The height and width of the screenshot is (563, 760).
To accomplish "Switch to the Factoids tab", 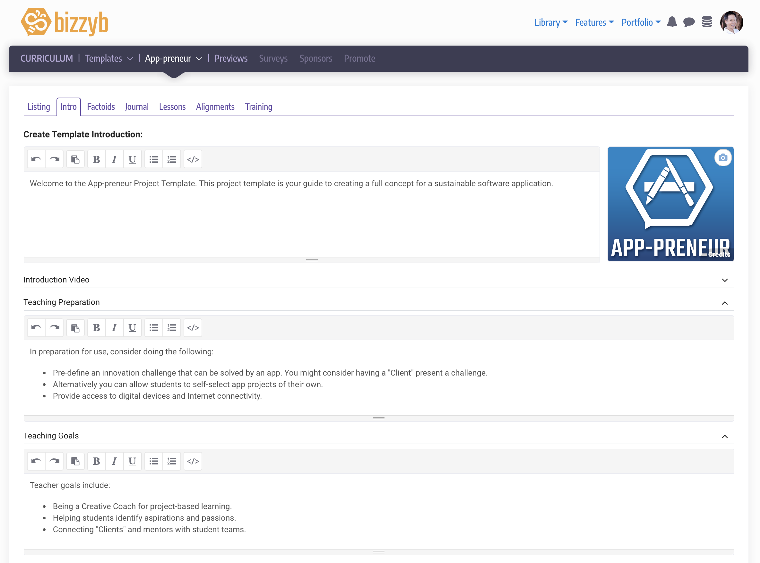I will 101,107.
